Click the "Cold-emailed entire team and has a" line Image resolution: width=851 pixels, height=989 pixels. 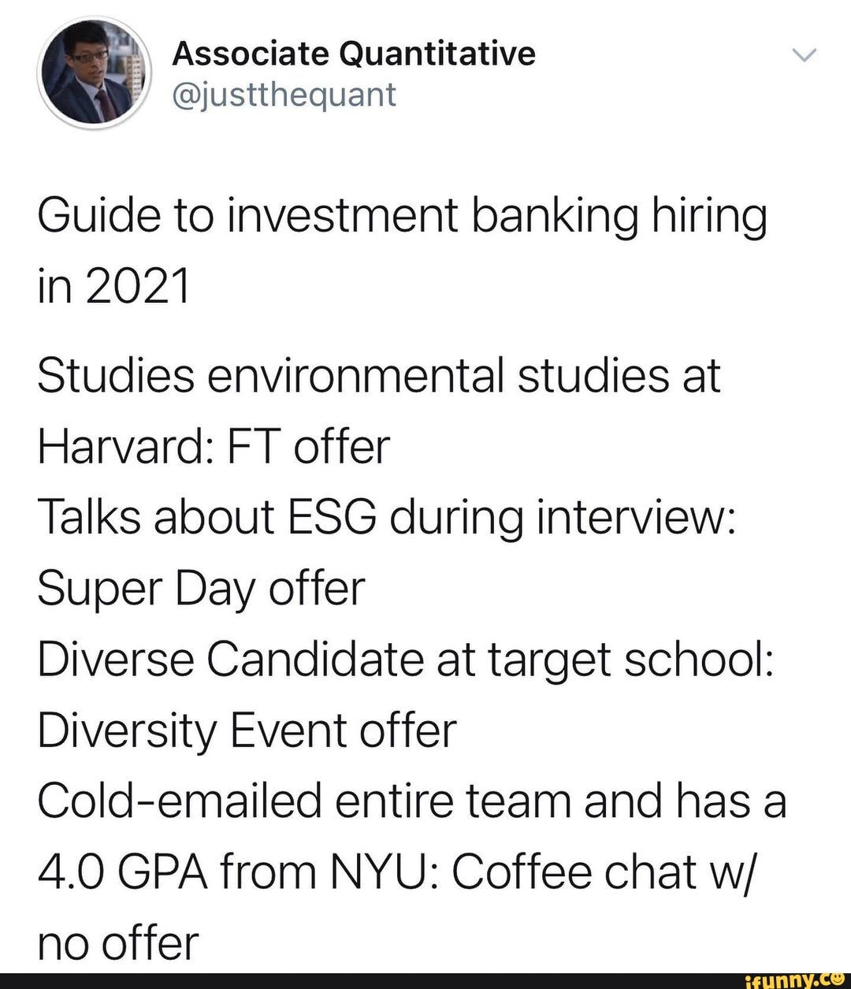click(x=411, y=801)
